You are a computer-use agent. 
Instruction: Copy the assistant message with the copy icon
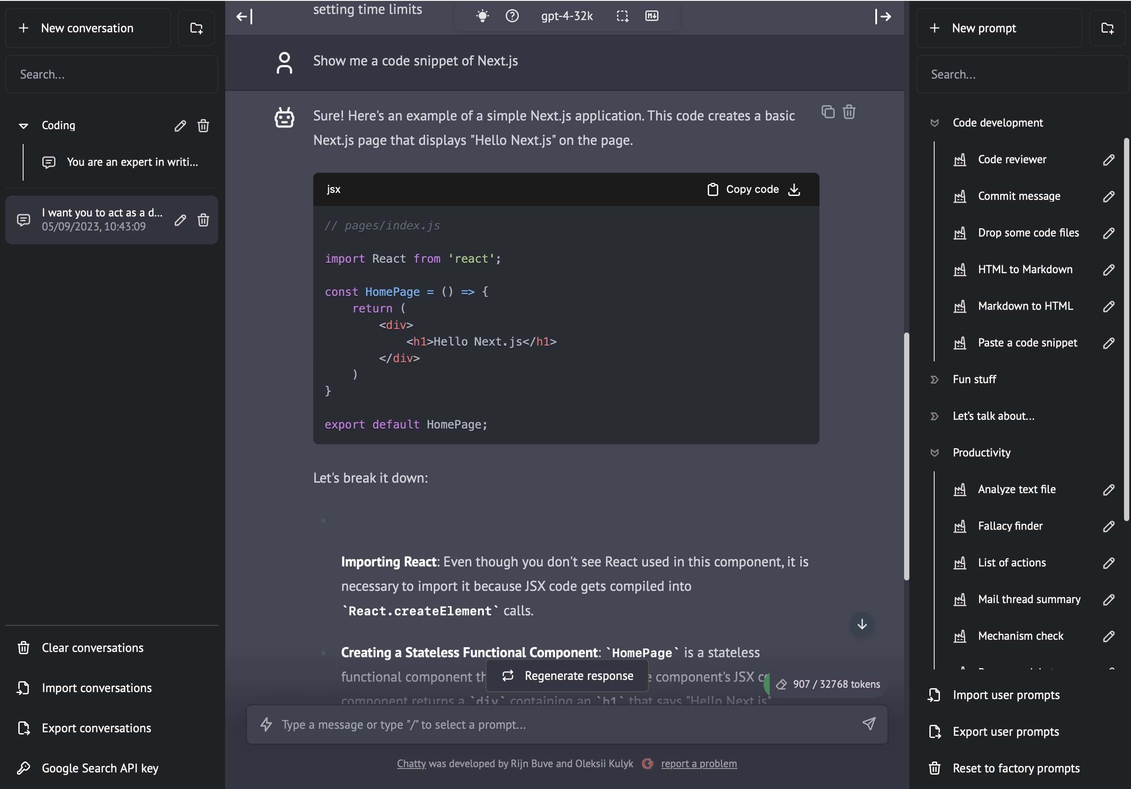coord(828,112)
